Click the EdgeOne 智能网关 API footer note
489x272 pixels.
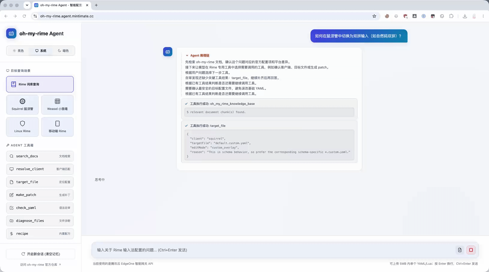coord(123,264)
